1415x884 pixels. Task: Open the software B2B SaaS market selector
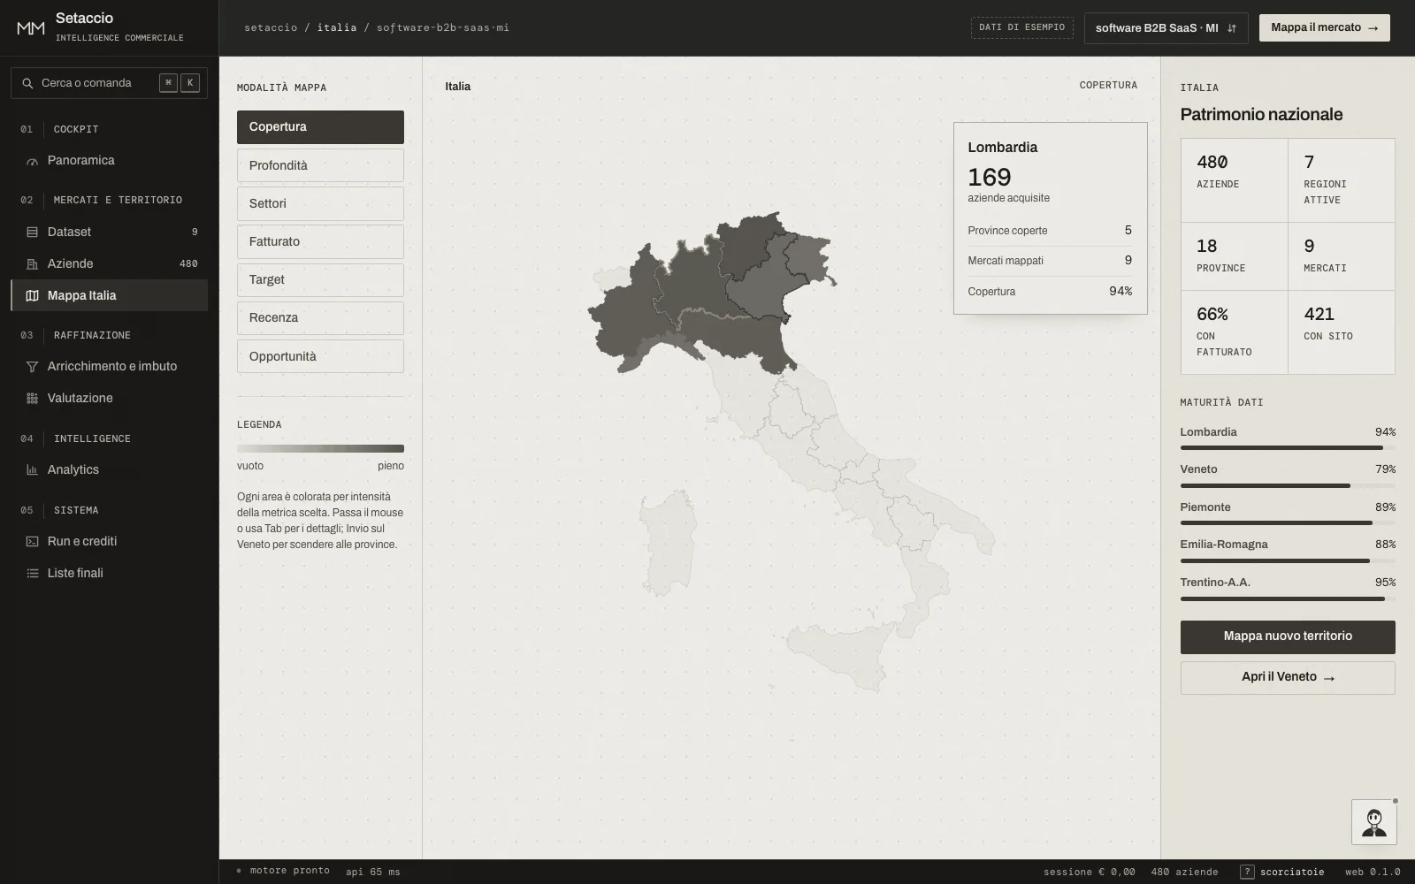(1166, 28)
